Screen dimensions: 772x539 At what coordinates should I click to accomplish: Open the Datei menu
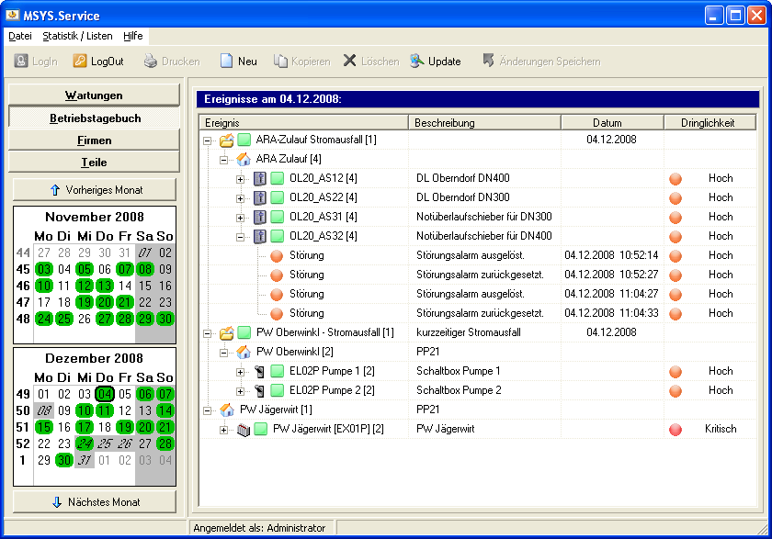coord(20,36)
